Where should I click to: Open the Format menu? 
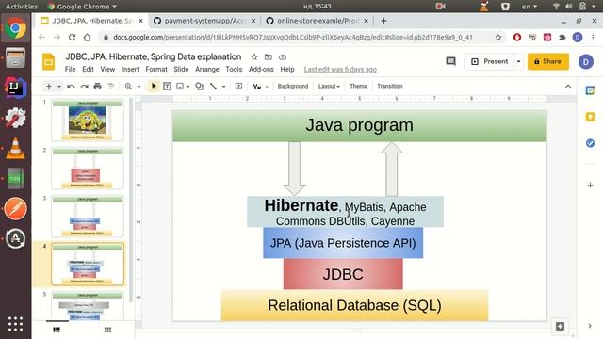156,69
